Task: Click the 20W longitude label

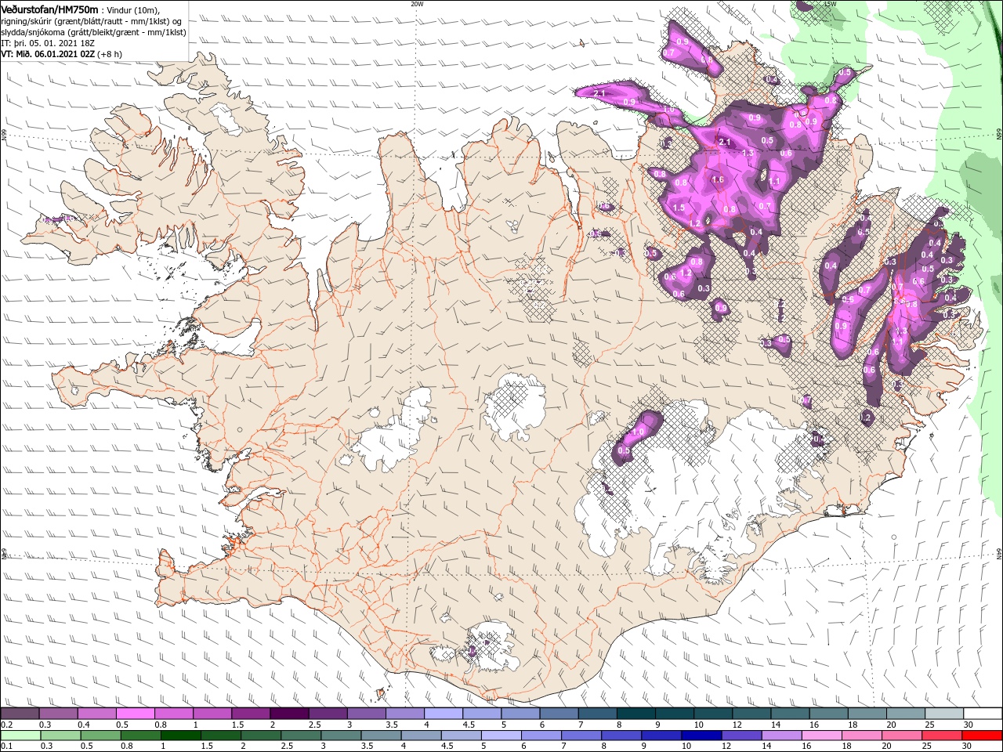Action: [x=417, y=4]
